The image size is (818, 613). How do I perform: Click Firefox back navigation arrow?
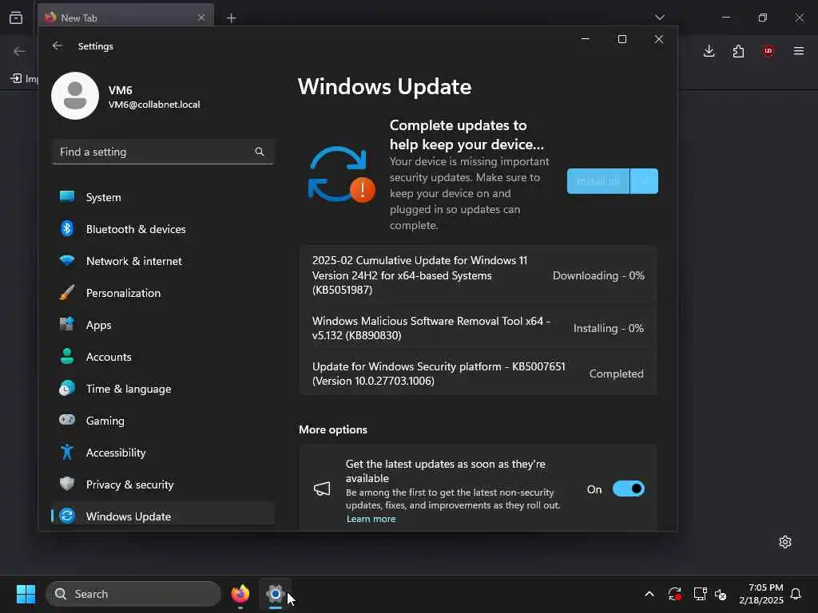(x=19, y=51)
